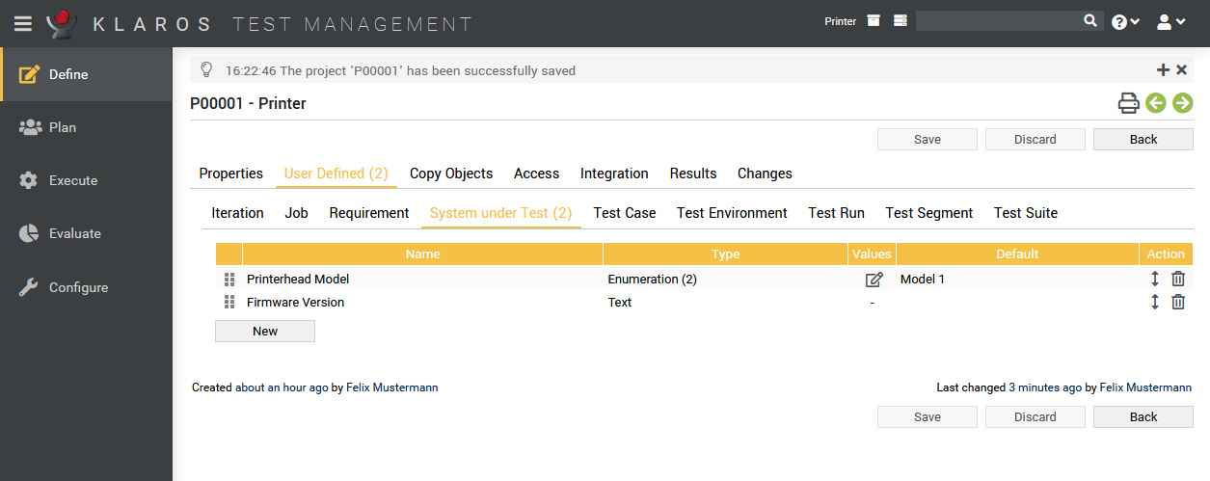The width and height of the screenshot is (1210, 481).
Task: Click drag handle of Printerhead Model row
Action: click(229, 279)
